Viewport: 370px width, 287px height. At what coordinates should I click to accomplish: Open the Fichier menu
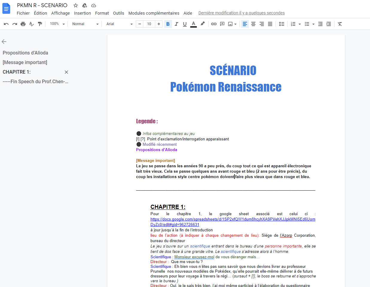[23, 13]
